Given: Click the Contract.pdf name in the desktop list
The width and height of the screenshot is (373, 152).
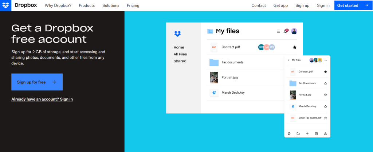Looking at the screenshot, I should click(x=231, y=47).
